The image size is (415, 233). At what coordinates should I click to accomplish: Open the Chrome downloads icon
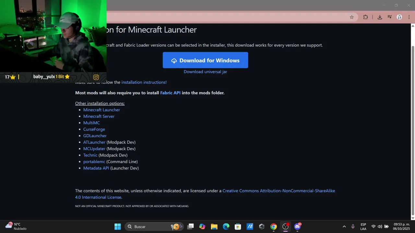[380, 17]
